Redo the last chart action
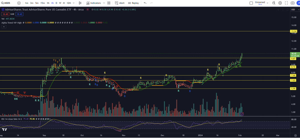The height and width of the screenshot is (138, 300). point(151,3)
